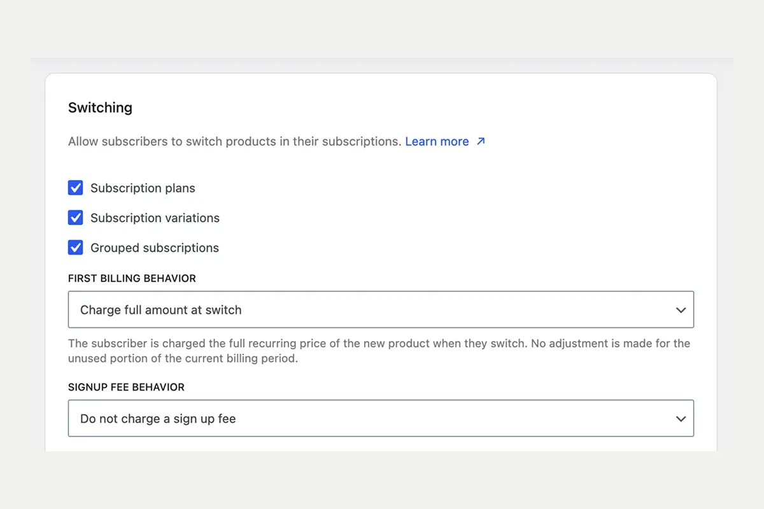Click the SIGNUP FEE BEHAVIOR label

point(126,387)
